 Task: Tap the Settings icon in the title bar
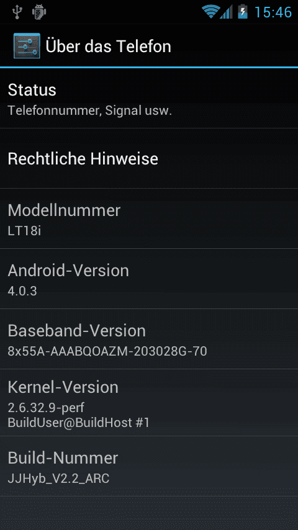click(27, 46)
